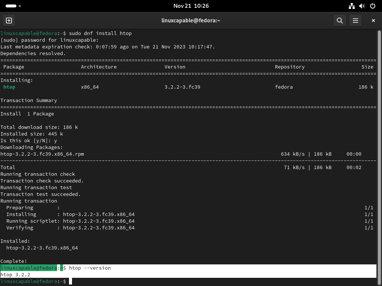Viewport: 382px width, 286px height.
Task: Close the terminal window
Action: tap(373, 20)
